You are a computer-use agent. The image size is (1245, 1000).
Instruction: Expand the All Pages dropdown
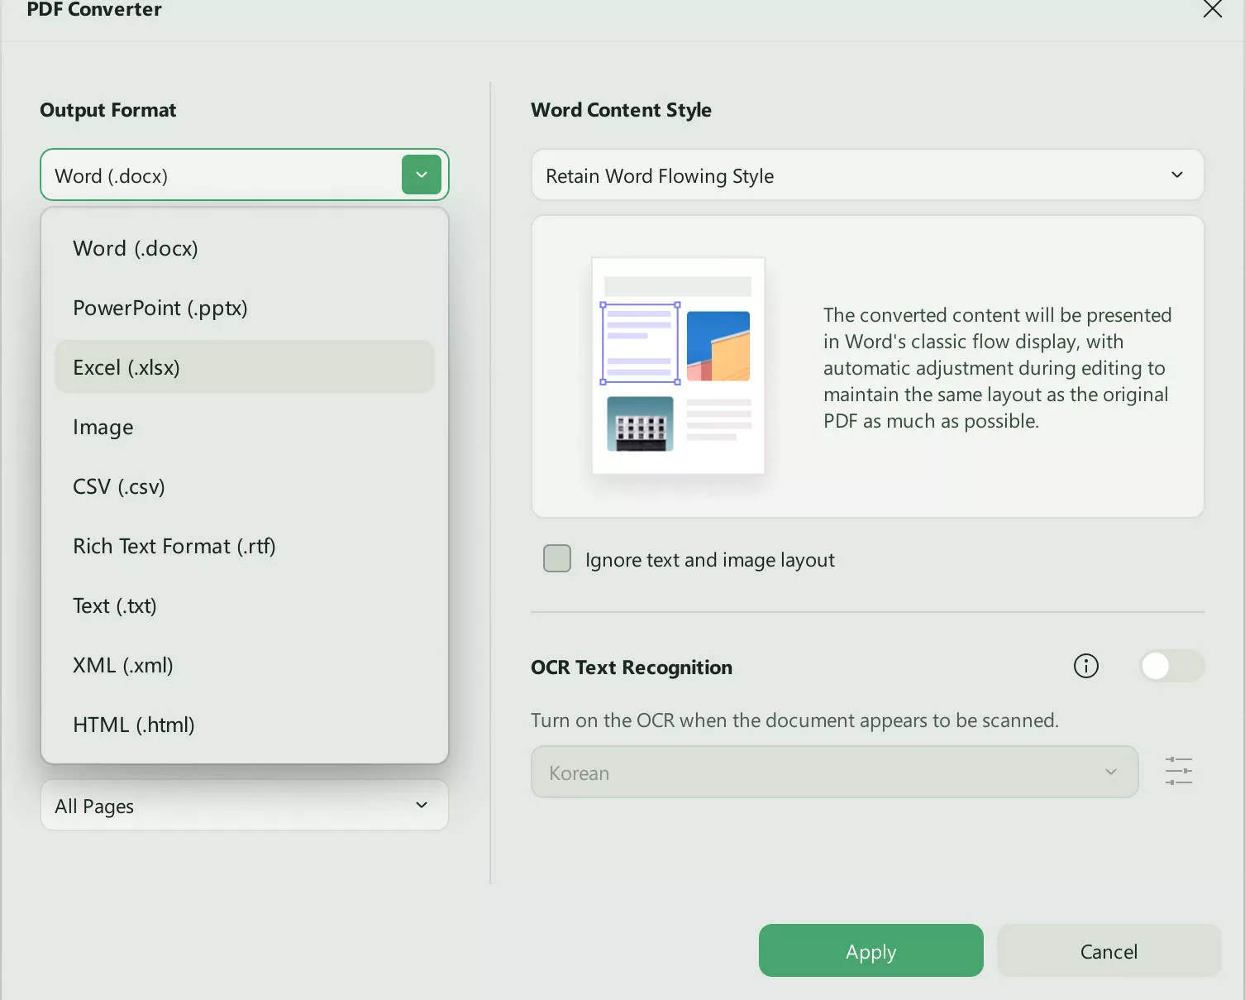pyautogui.click(x=244, y=805)
